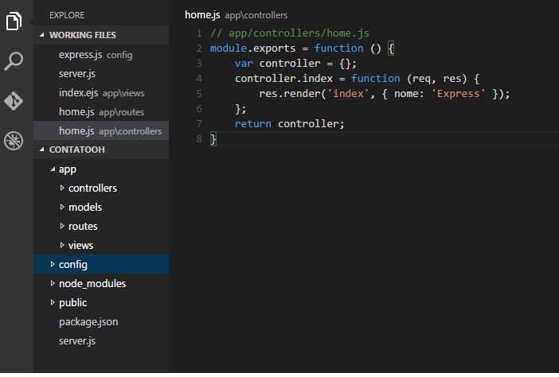Click 'module' on line 2
Image resolution: width=559 pixels, height=377 pixels.
tap(229, 49)
